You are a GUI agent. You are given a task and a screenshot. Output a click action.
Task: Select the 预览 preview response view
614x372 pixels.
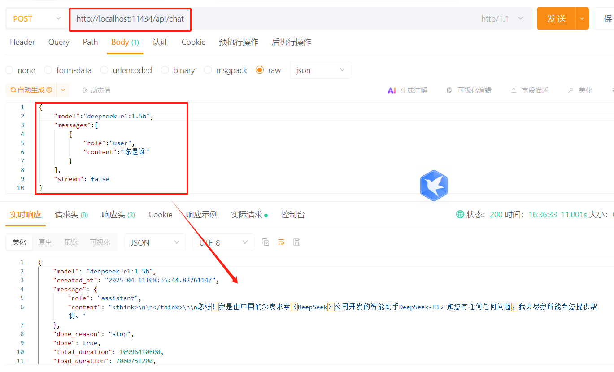(x=70, y=242)
